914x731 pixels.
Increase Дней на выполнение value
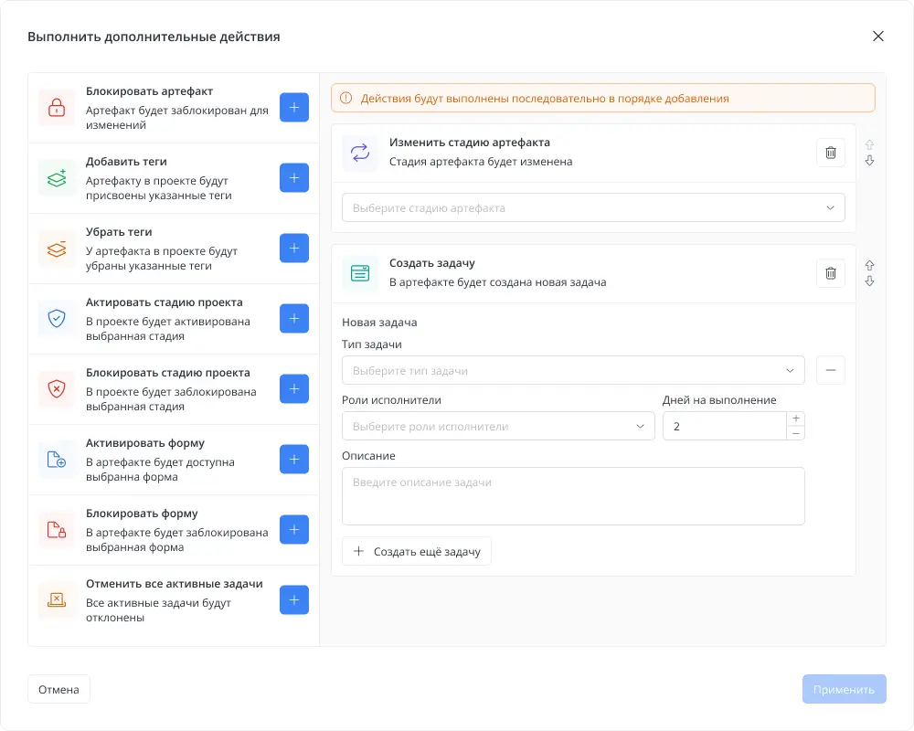click(796, 418)
